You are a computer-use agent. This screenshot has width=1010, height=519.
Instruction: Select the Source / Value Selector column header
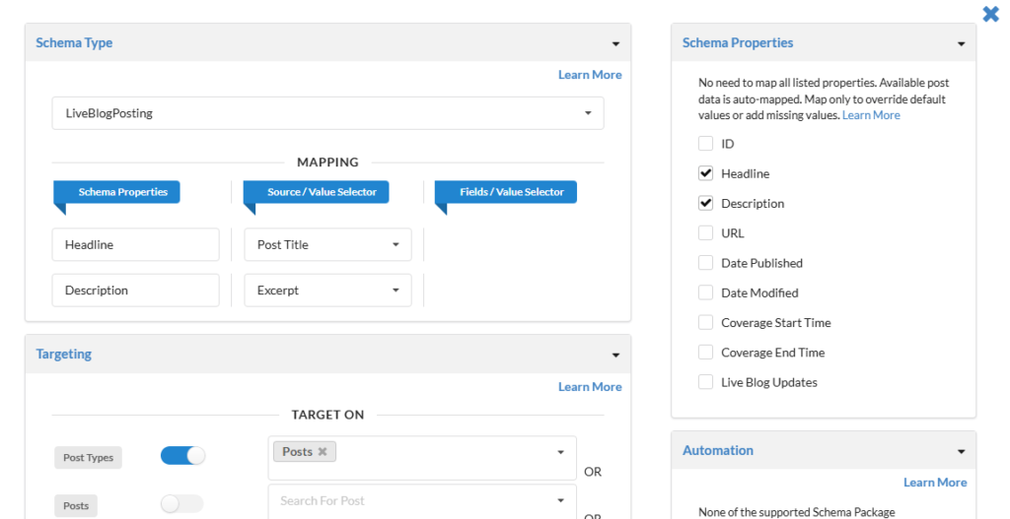tap(322, 192)
